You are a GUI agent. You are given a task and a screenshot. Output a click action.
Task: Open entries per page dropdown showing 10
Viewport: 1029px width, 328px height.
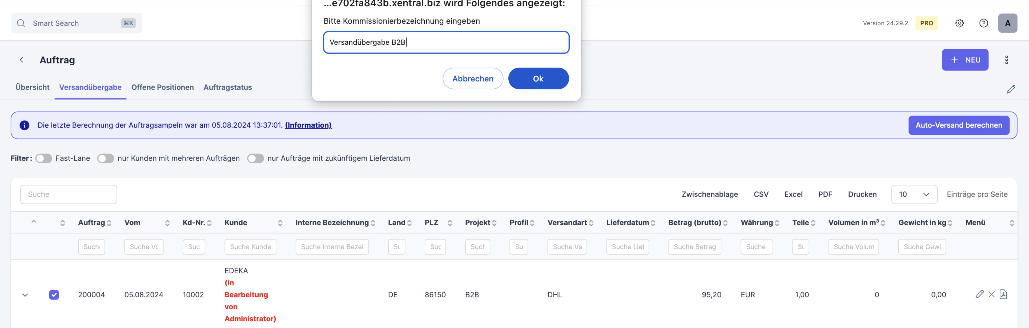pyautogui.click(x=914, y=194)
